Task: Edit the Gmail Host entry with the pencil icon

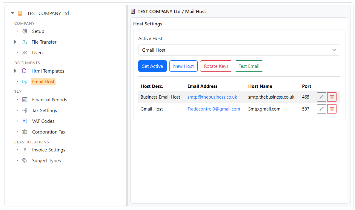Action: click(x=322, y=109)
